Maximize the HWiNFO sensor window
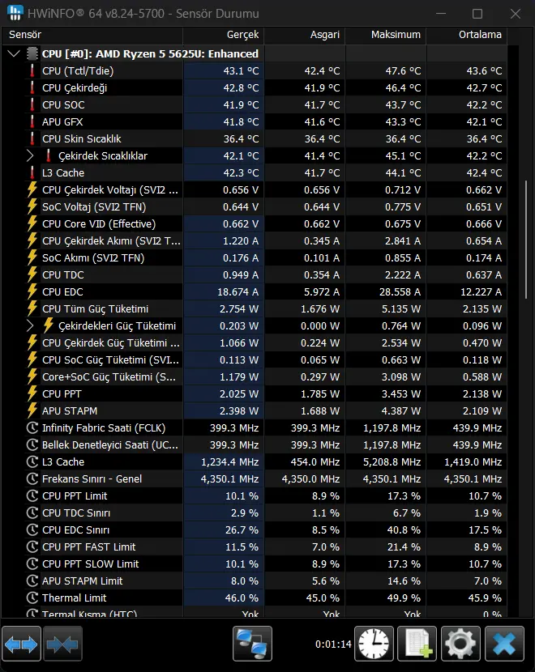This screenshot has width=535, height=672. tap(477, 14)
